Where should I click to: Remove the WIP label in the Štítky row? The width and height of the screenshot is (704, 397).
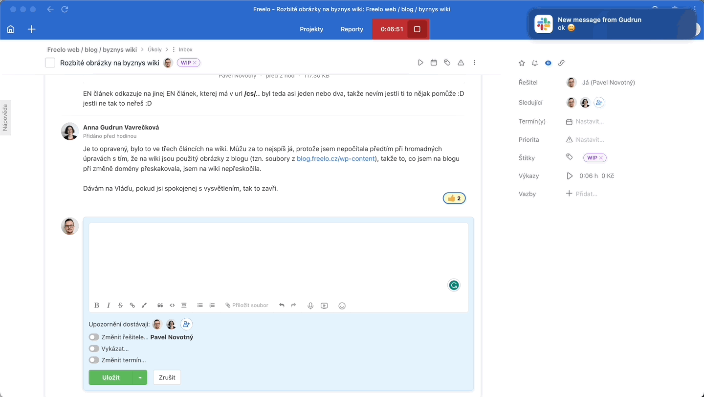(601, 158)
